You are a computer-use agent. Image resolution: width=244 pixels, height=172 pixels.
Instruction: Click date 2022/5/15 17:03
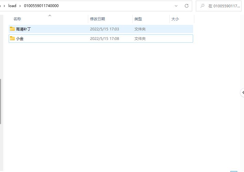tap(104, 29)
